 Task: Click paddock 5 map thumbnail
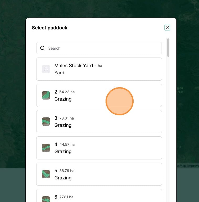click(46, 174)
